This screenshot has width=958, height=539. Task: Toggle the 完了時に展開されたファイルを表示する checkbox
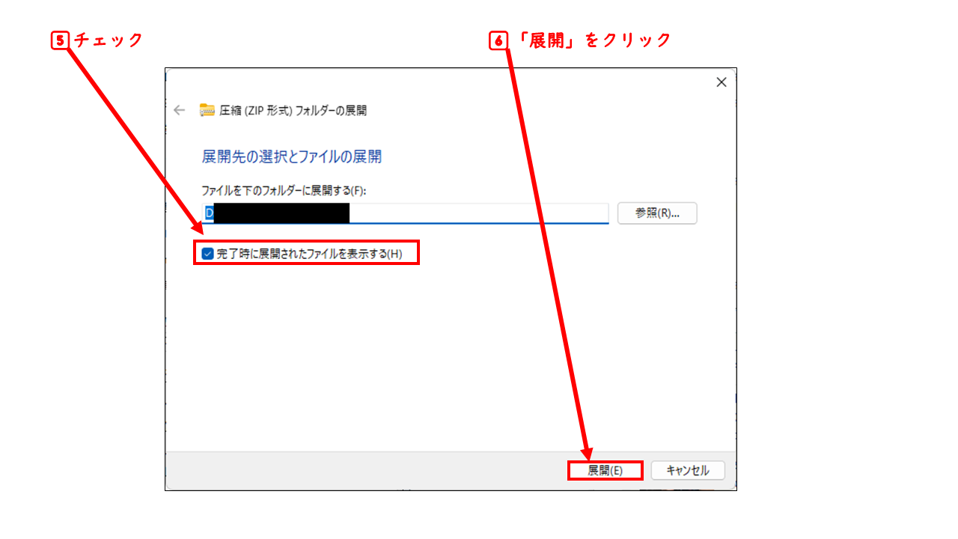click(207, 254)
